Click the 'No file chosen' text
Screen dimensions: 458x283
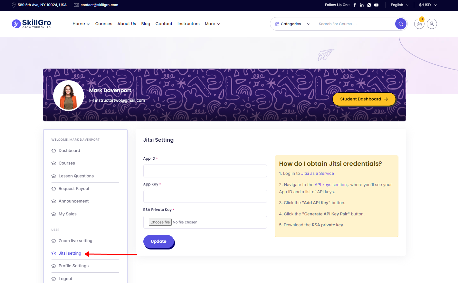coord(185,222)
